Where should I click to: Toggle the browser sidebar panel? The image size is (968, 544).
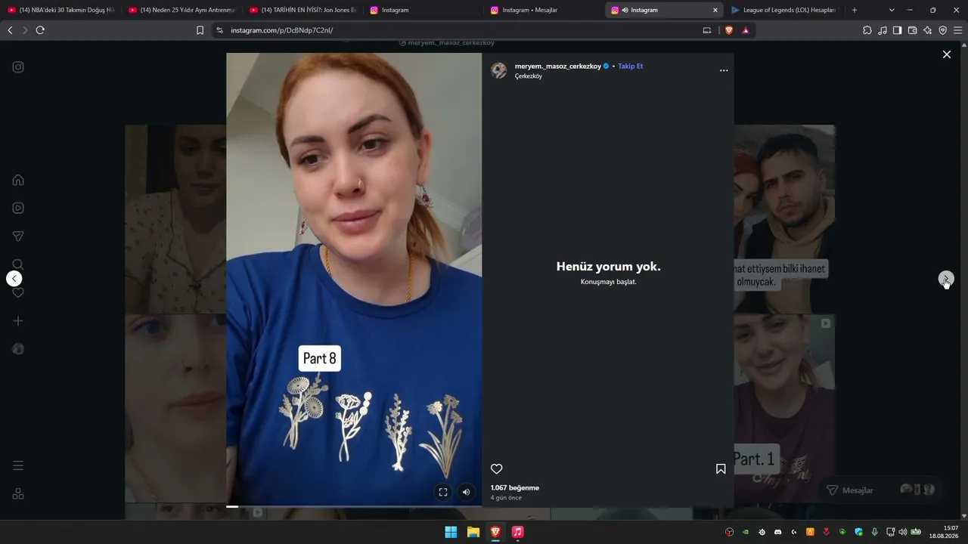tap(897, 30)
